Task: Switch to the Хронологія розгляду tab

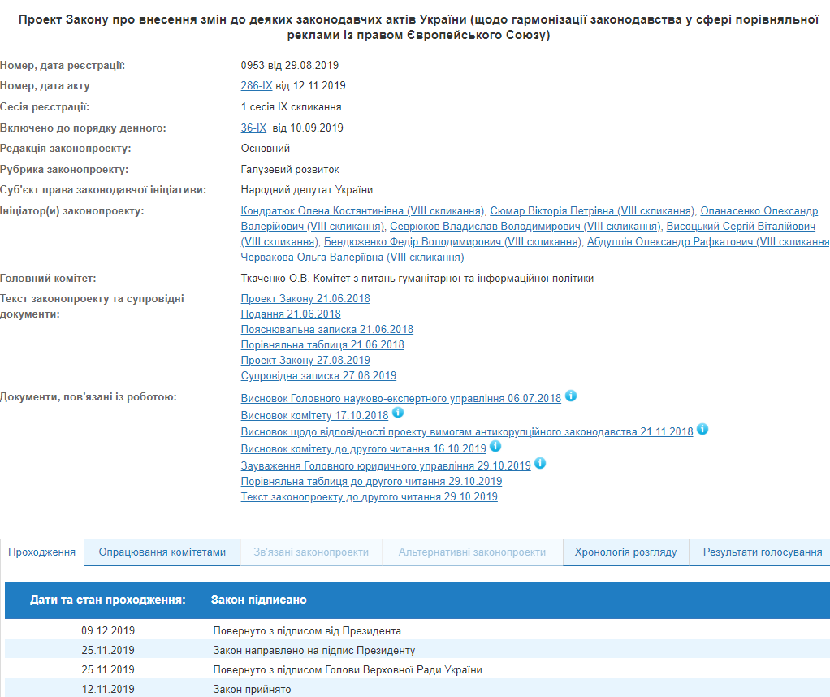Action: click(624, 551)
